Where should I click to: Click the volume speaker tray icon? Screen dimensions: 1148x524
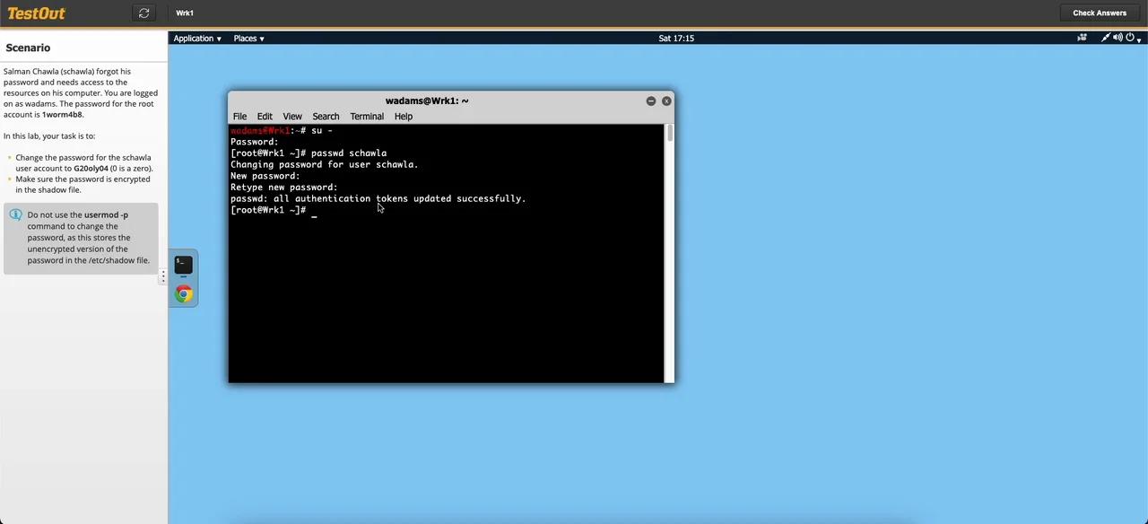pyautogui.click(x=1118, y=38)
